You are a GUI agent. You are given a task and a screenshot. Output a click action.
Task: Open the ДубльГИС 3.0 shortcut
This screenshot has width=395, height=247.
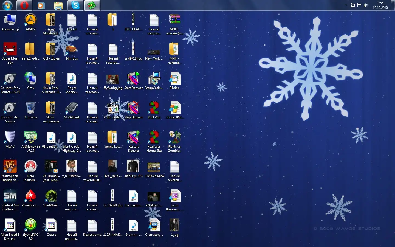[x=30, y=226]
